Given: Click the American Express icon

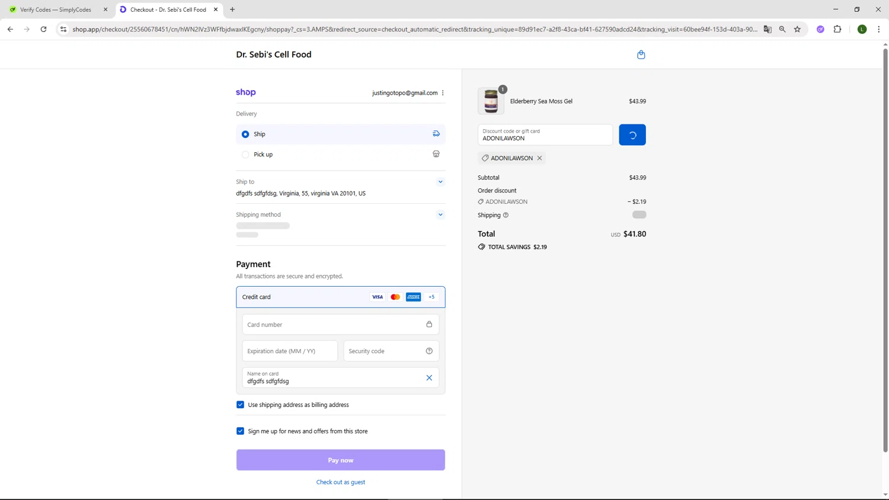Looking at the screenshot, I should click(414, 297).
